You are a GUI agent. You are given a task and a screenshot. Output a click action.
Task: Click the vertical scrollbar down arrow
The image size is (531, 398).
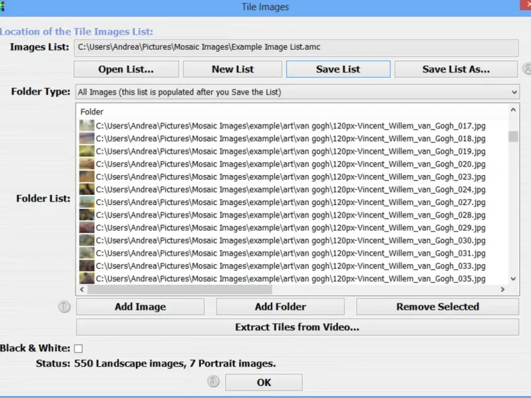pos(513,279)
